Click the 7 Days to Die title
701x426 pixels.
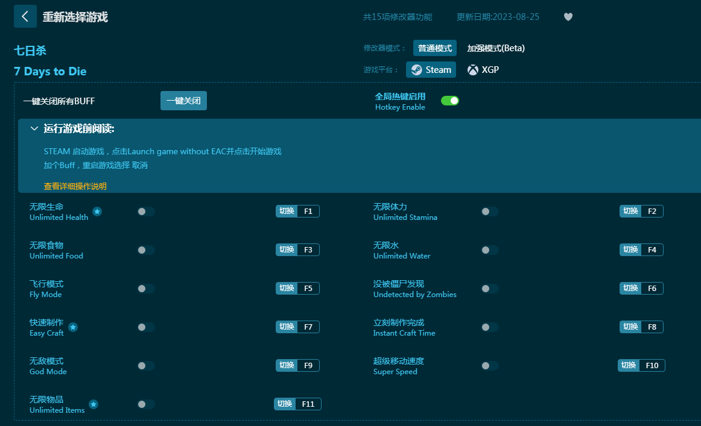(50, 72)
